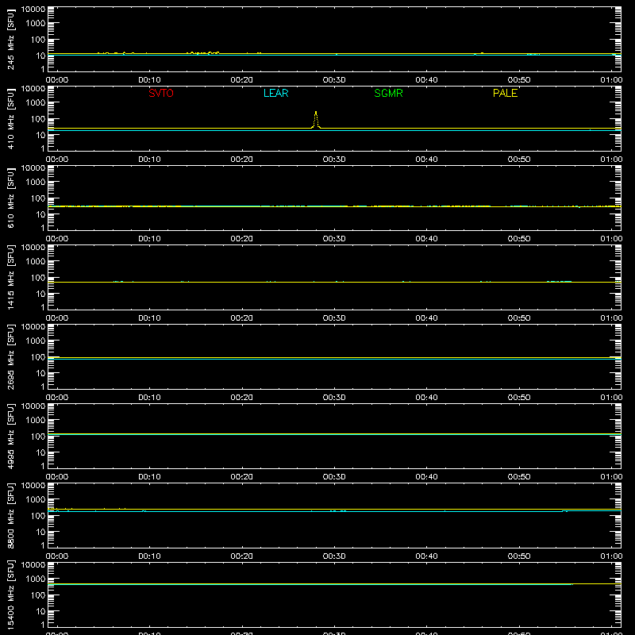The image size is (635, 635).
Task: Click '00:40' tick under the 610 MHz plot
Action: click(x=426, y=239)
